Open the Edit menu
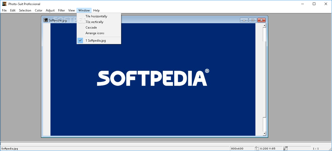The width and height of the screenshot is (332, 151). 13,10
